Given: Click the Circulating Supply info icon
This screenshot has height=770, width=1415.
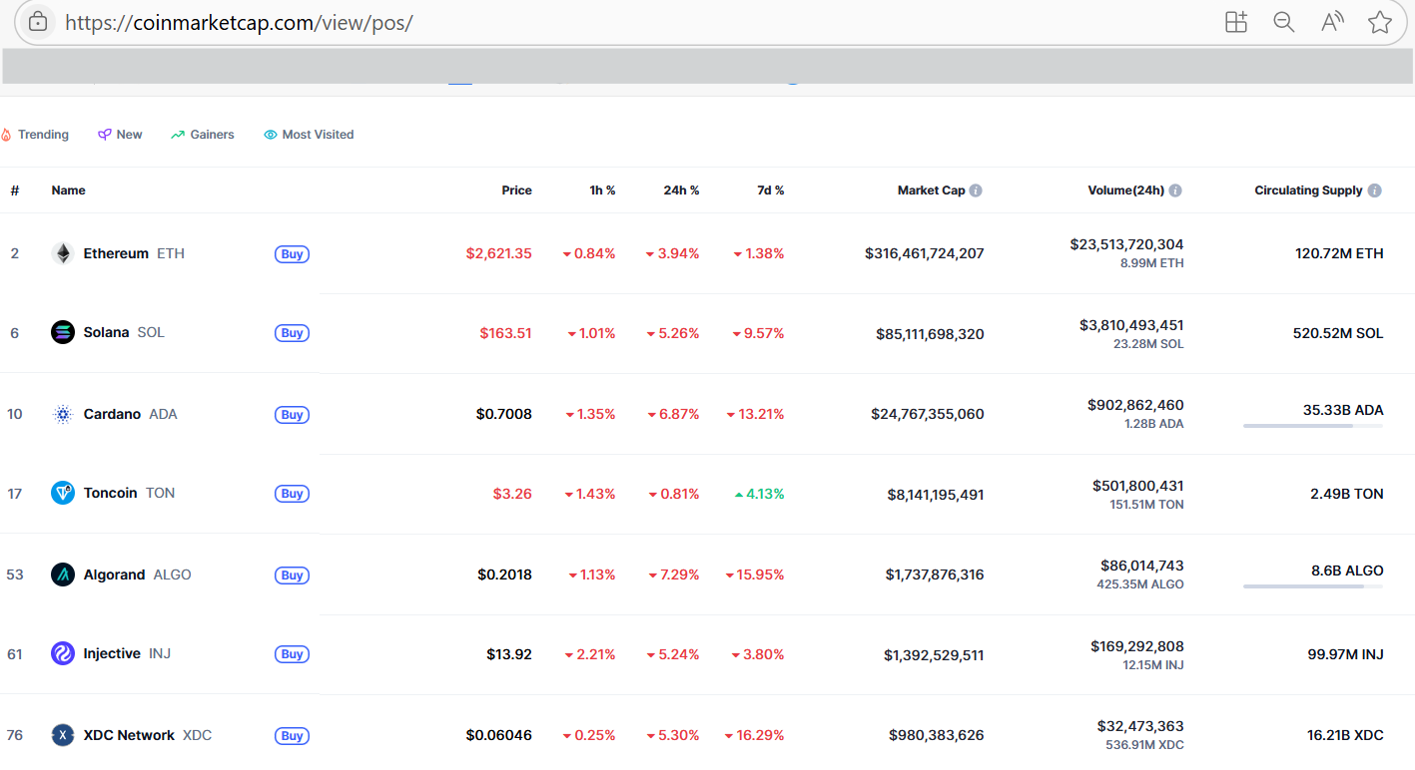Looking at the screenshot, I should click(x=1375, y=191).
